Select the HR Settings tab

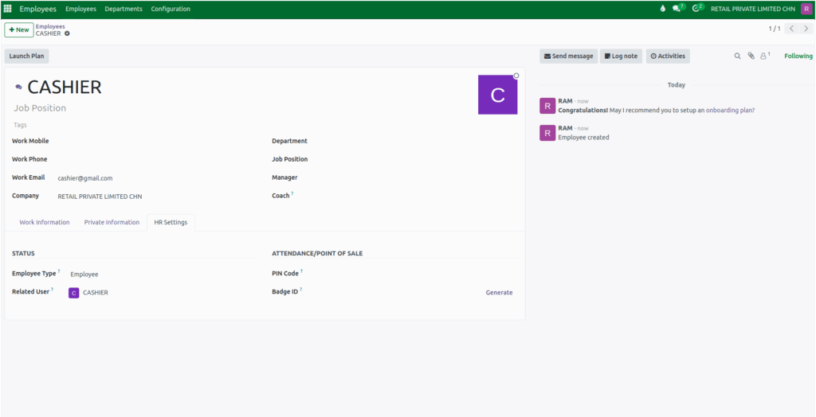pos(171,222)
